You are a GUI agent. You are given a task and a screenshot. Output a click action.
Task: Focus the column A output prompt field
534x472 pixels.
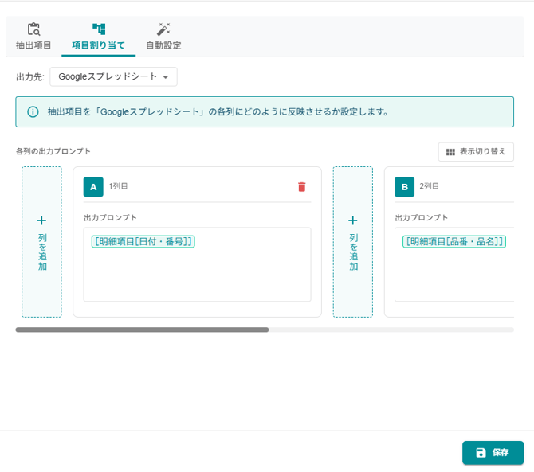pos(197,264)
